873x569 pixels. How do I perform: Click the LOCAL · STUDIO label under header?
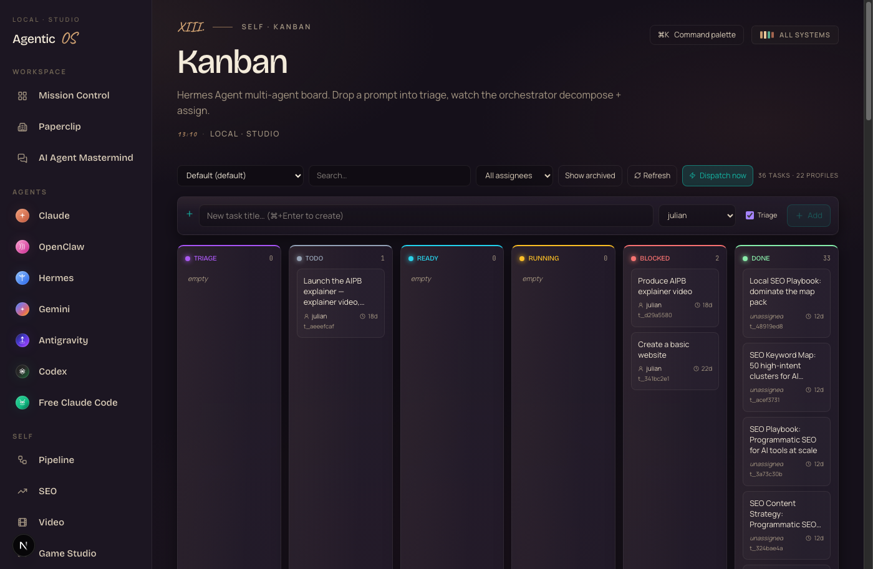pyautogui.click(x=244, y=134)
